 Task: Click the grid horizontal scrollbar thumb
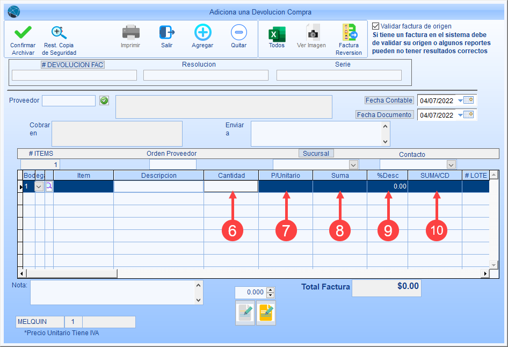click(71, 273)
